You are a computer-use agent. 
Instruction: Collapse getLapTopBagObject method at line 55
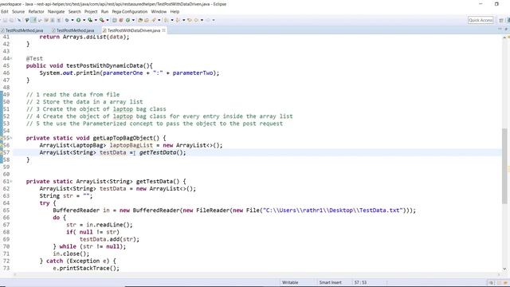pos(11,138)
